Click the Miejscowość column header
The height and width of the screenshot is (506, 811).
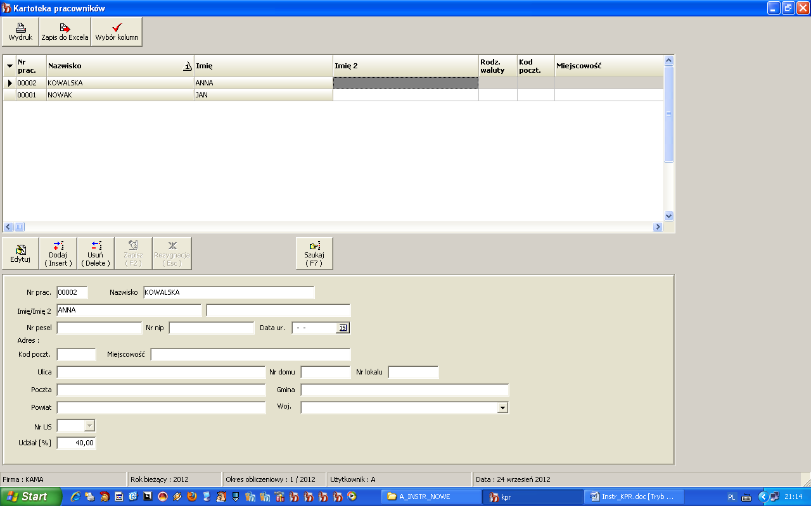pyautogui.click(x=610, y=66)
